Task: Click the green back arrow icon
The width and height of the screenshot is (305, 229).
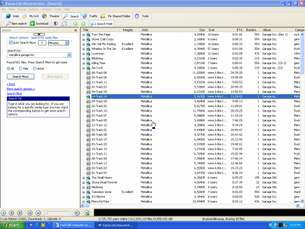Action: click(x=76, y=23)
